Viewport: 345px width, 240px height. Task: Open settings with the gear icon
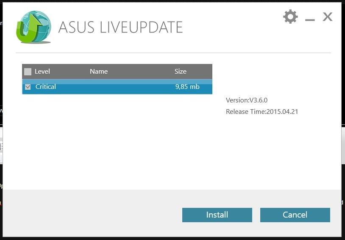coord(290,17)
